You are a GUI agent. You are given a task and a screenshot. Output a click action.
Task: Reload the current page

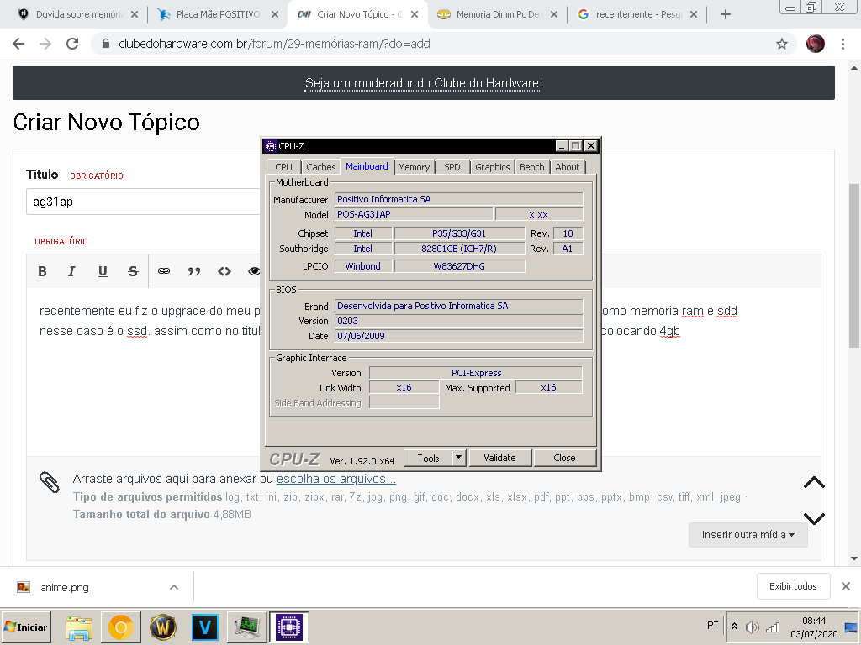[x=72, y=44]
